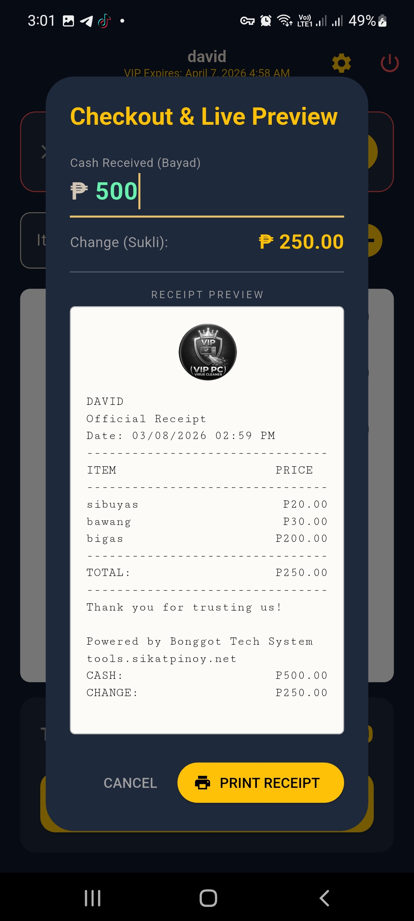
Task: Tap the recents button in navigation bar
Action: tap(92, 898)
